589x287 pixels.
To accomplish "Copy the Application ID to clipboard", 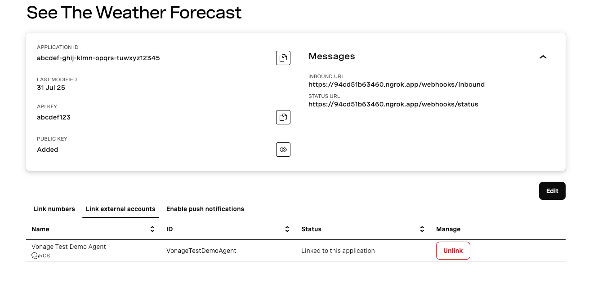I will pyautogui.click(x=283, y=58).
